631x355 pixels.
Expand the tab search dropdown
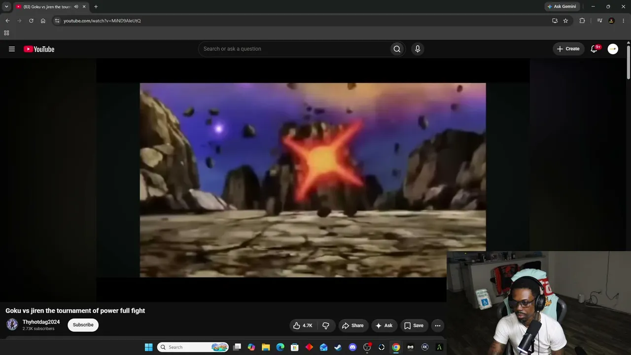[6, 6]
